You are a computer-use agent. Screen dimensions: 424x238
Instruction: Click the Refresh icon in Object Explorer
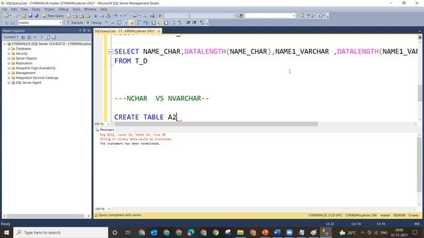(48, 37)
